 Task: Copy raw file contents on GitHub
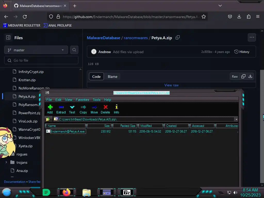coord(243,76)
